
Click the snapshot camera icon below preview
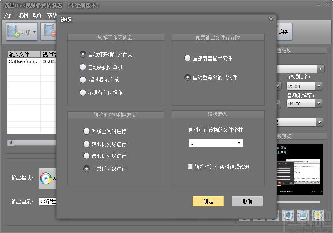[x=303, y=215]
